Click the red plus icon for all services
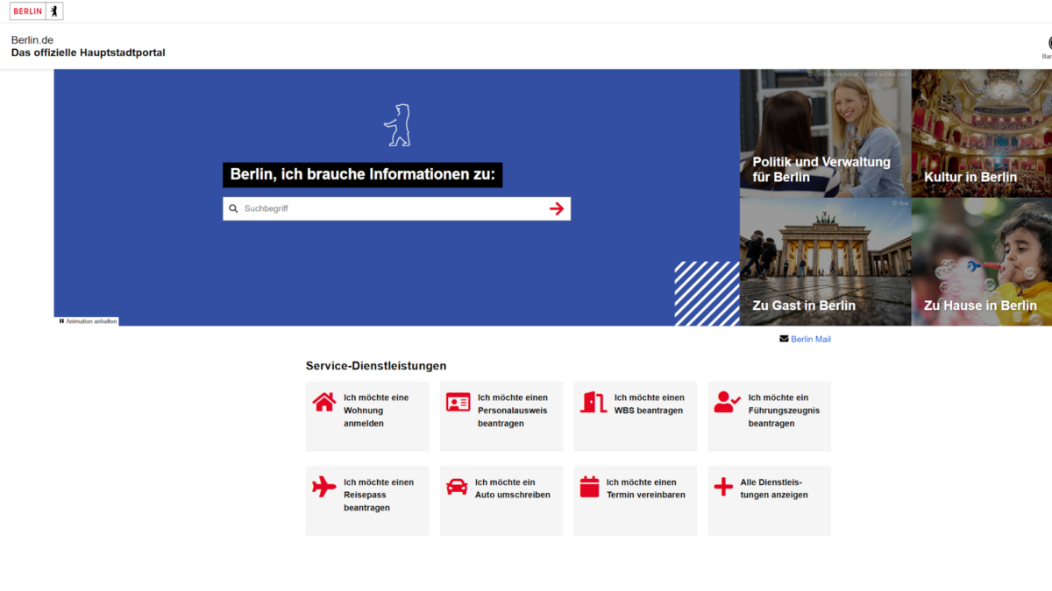 (723, 487)
